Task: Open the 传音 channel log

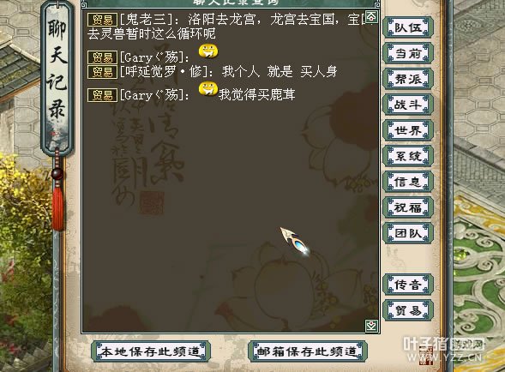Action: coord(408,285)
